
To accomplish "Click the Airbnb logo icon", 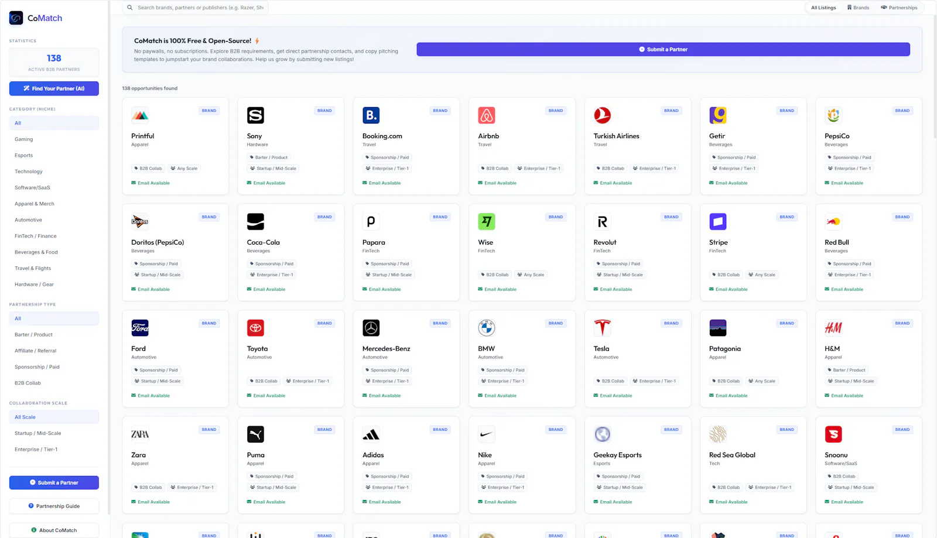I will (487, 115).
